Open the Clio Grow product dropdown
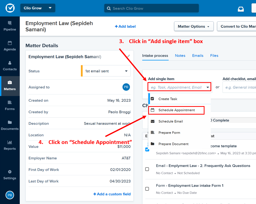 coord(38,8)
